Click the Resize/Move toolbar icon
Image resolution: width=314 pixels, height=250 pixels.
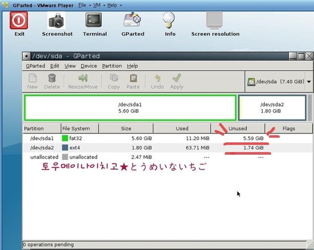coord(83,78)
